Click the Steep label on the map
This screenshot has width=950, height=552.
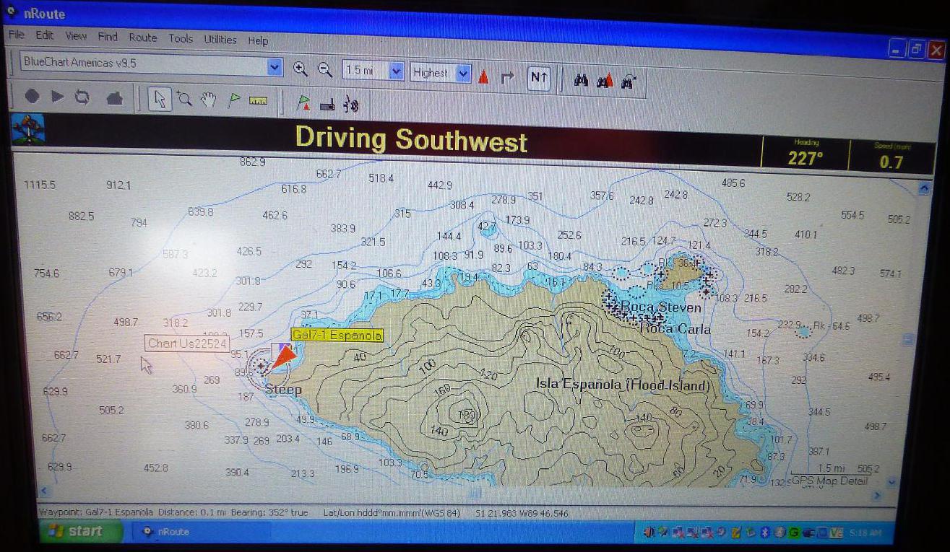coord(282,390)
